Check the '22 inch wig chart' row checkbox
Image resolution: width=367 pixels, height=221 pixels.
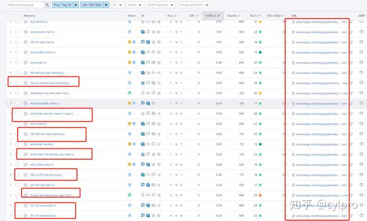click(17, 185)
